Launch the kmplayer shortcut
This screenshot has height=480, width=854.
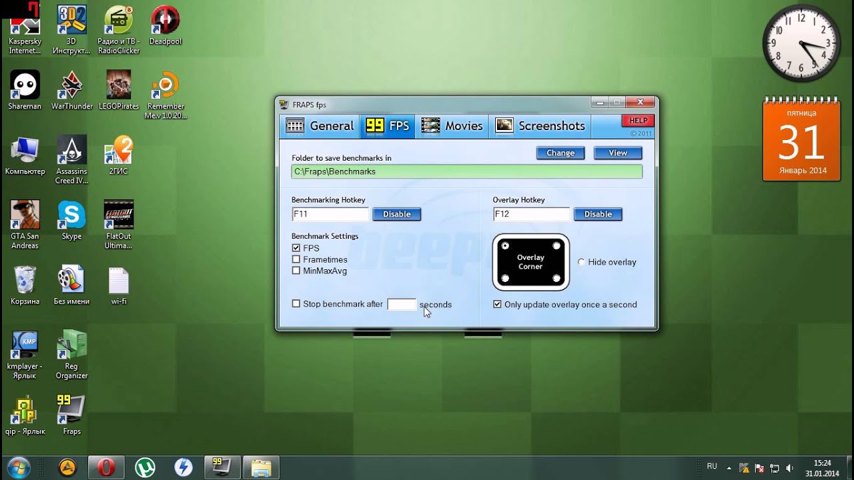point(25,355)
